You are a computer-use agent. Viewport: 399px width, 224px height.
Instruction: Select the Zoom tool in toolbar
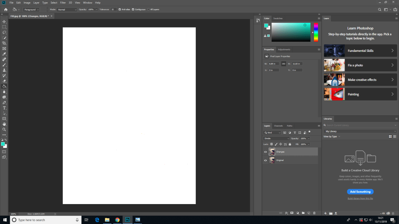(x=4, y=129)
